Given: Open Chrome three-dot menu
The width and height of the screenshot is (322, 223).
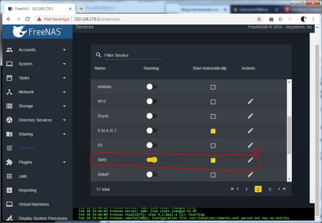Looking at the screenshot, I should tap(313, 19).
